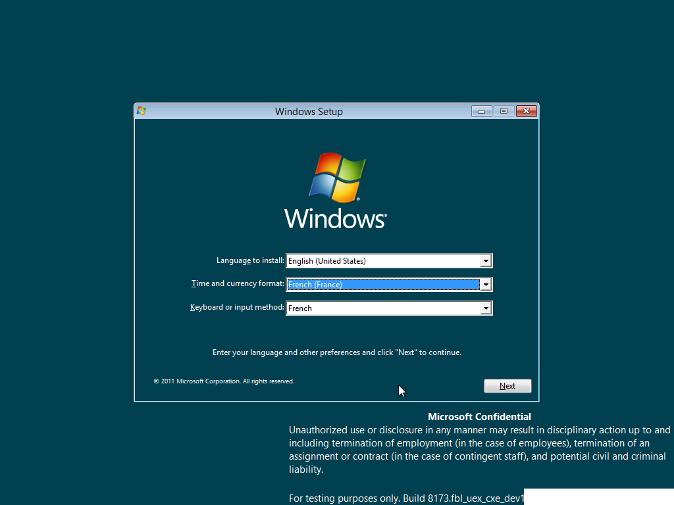Click the 'Windows Setup' title text

(x=309, y=112)
